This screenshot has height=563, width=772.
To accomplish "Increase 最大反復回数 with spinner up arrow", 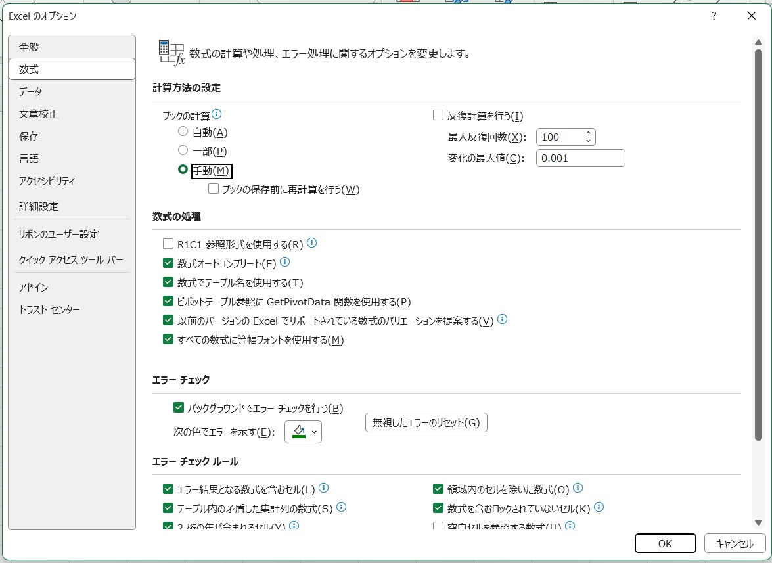I will point(588,133).
